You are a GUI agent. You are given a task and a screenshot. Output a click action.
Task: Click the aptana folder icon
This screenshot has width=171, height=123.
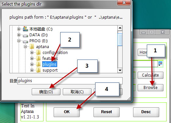[32, 46]
